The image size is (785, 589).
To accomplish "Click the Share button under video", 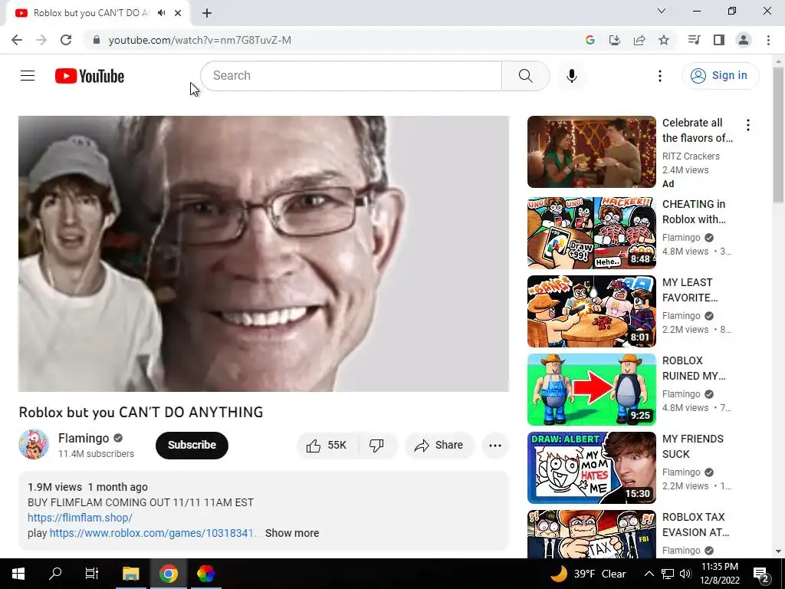I will [x=439, y=446].
